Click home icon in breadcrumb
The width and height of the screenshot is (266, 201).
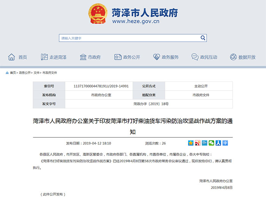pos(7,72)
